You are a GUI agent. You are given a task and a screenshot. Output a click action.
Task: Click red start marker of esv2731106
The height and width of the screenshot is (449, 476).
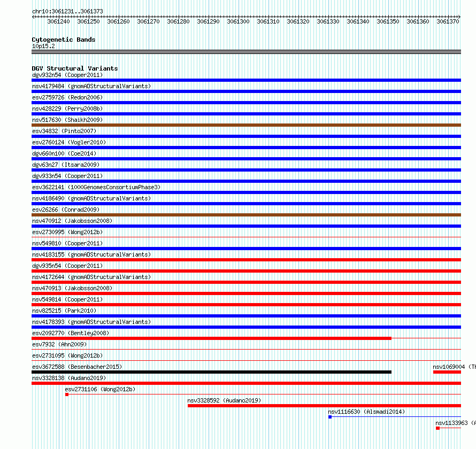67,394
